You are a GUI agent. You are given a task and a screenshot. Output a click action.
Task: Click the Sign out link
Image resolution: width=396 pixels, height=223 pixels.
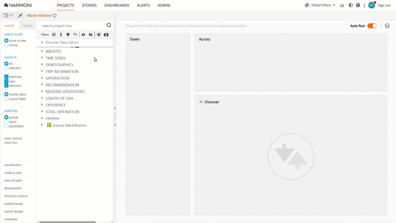coord(384,5)
